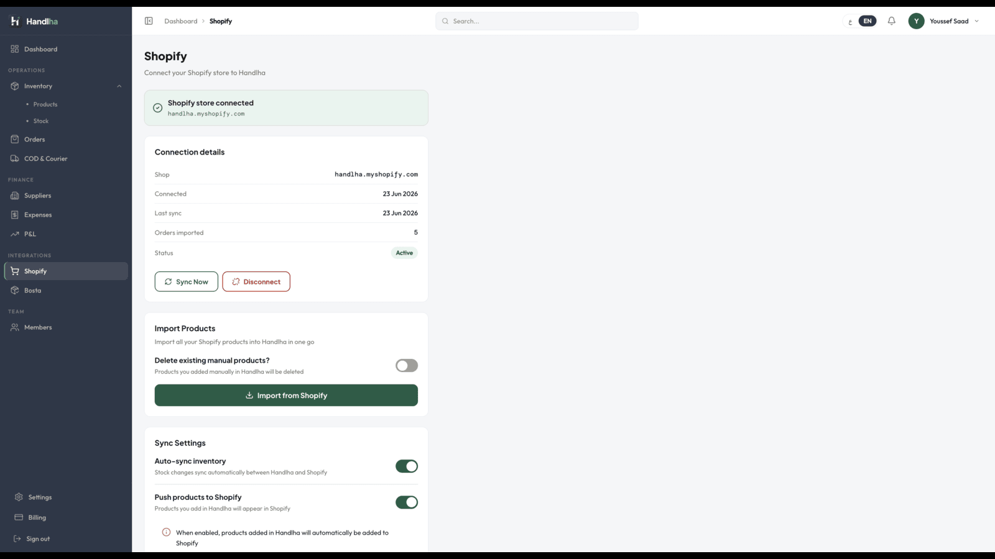Click the Orders bag icon
This screenshot has width=995, height=559.
[x=15, y=140]
